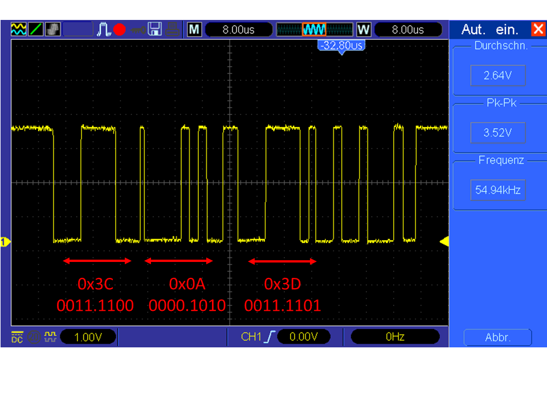Select the M main timebase icon
The width and height of the screenshot is (547, 410).
[194, 30]
